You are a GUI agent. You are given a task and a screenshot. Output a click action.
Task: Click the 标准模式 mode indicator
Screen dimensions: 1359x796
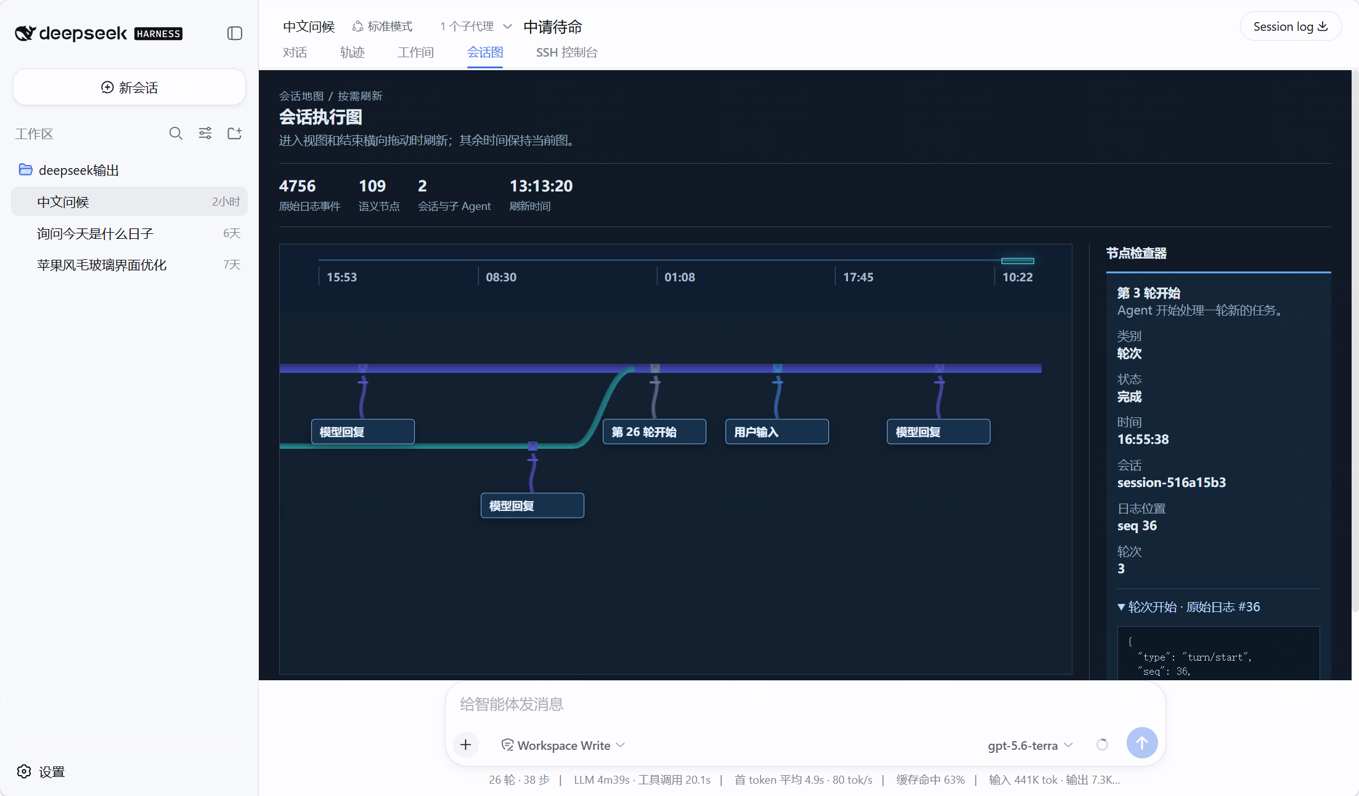point(382,26)
